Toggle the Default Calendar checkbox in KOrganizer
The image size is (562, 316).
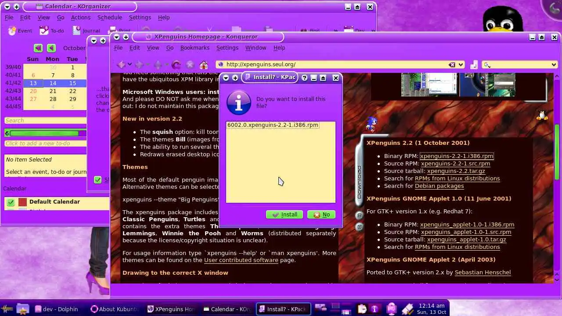tap(11, 202)
